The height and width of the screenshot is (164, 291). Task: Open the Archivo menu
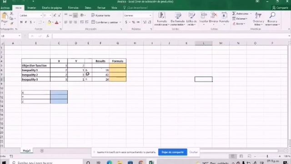click(5, 8)
